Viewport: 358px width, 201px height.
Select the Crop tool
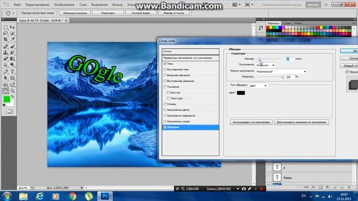click(x=6, y=39)
